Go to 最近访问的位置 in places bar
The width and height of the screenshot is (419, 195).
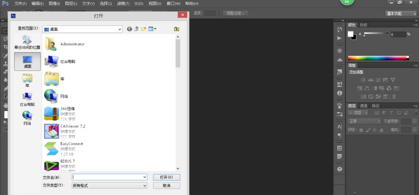27,42
